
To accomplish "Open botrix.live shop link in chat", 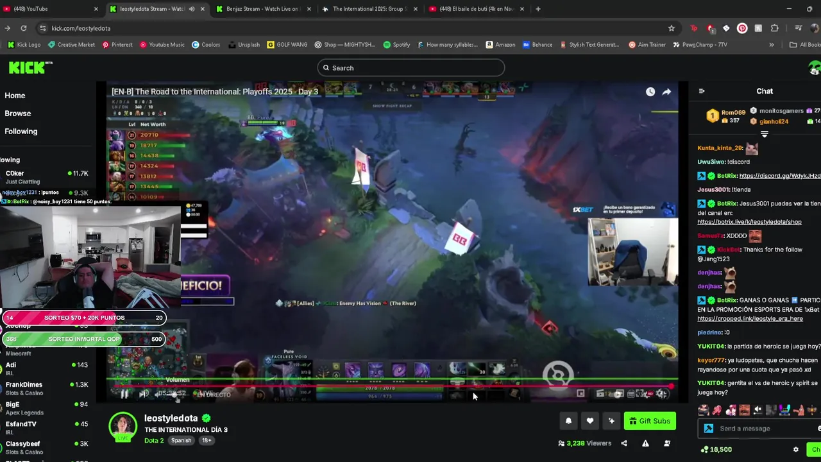I will pyautogui.click(x=749, y=222).
